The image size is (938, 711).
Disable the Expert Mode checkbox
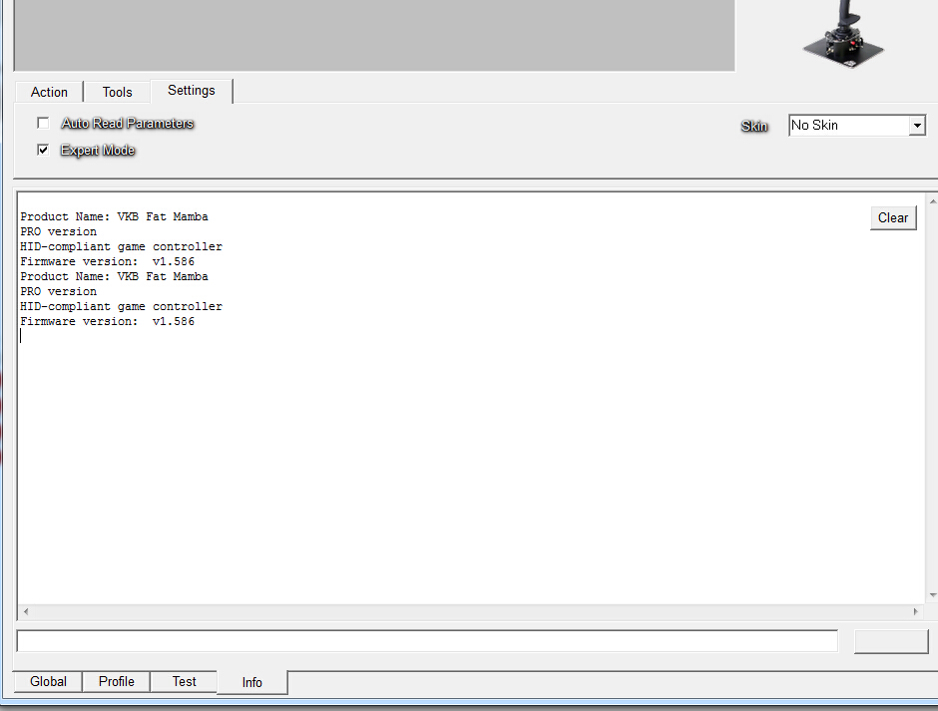pyautogui.click(x=43, y=150)
